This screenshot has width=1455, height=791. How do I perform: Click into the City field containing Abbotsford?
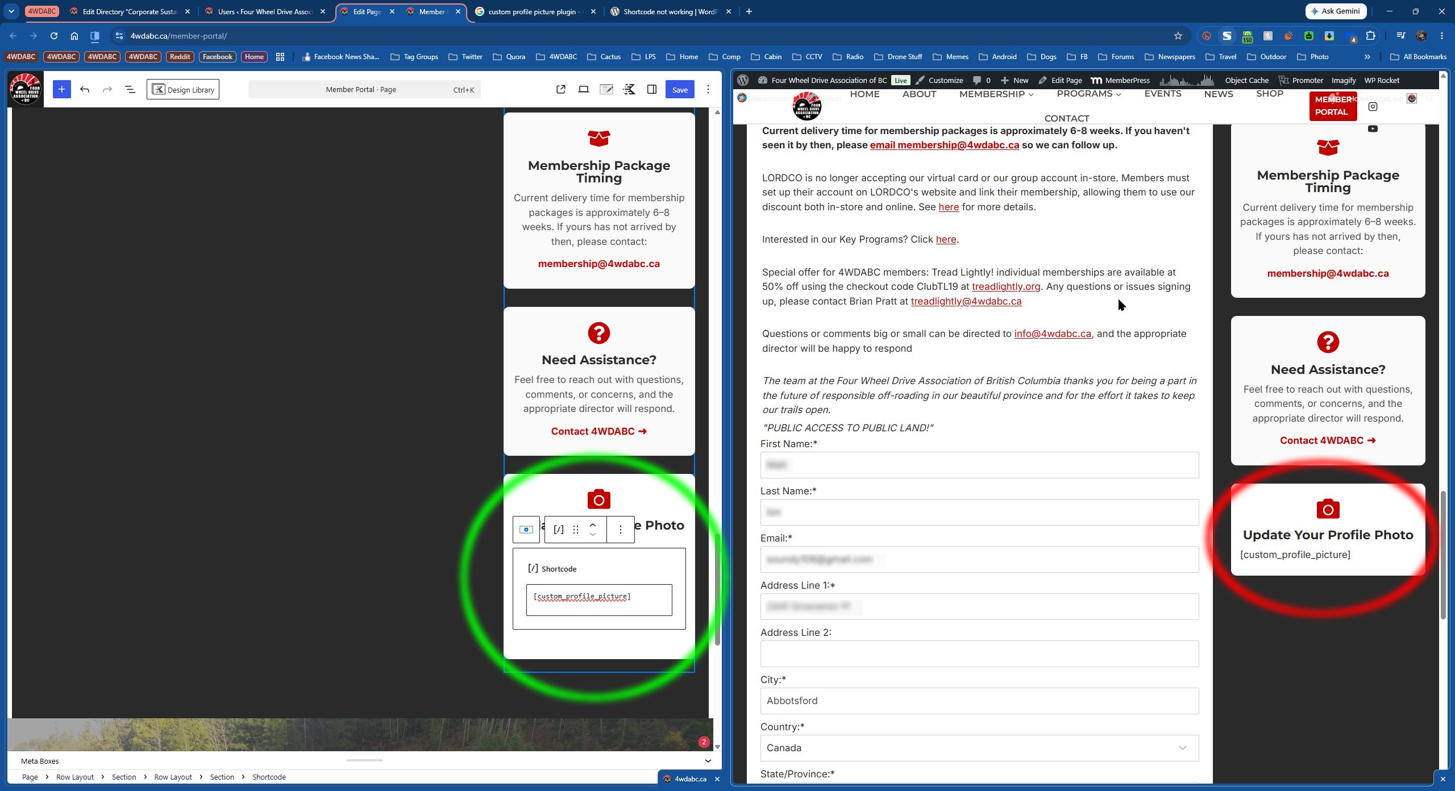click(979, 701)
